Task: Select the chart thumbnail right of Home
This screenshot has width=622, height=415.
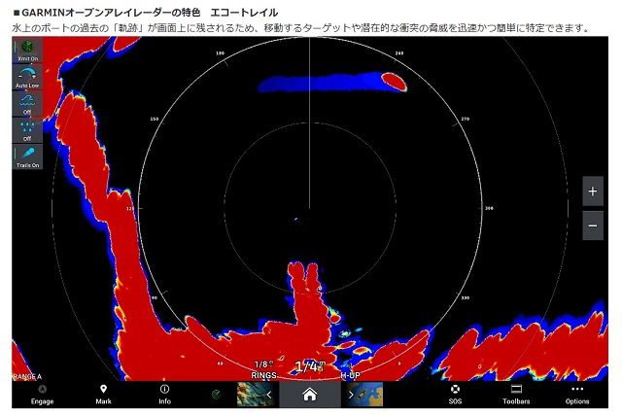Action: (x=370, y=395)
